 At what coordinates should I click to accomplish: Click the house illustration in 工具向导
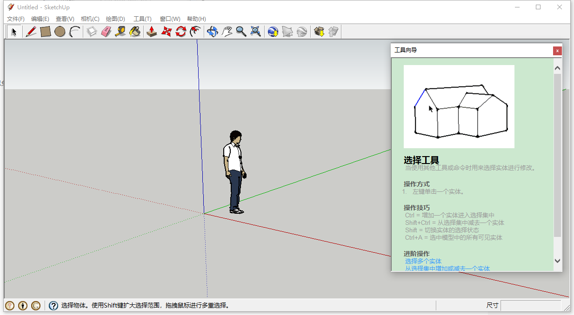tap(459, 106)
